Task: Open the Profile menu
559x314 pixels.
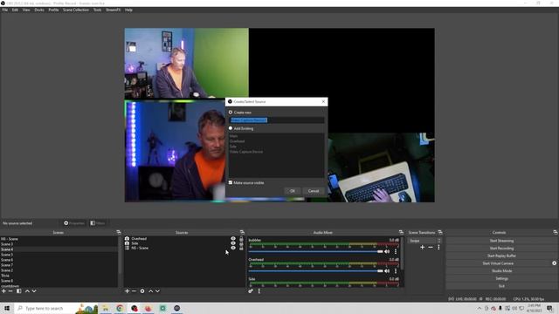Action: point(53,10)
